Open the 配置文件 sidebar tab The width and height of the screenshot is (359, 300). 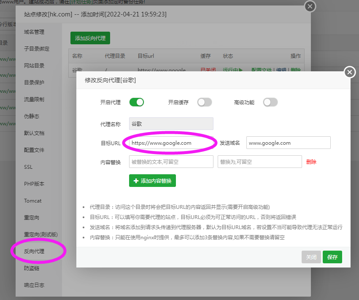[34, 150]
